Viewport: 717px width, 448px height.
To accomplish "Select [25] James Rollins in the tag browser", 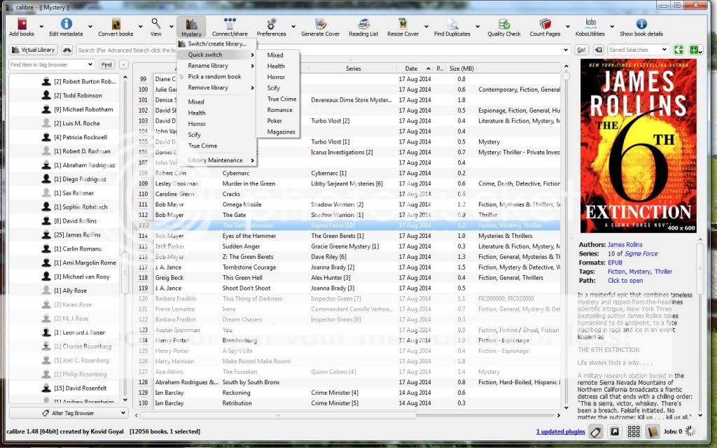I will point(77,234).
